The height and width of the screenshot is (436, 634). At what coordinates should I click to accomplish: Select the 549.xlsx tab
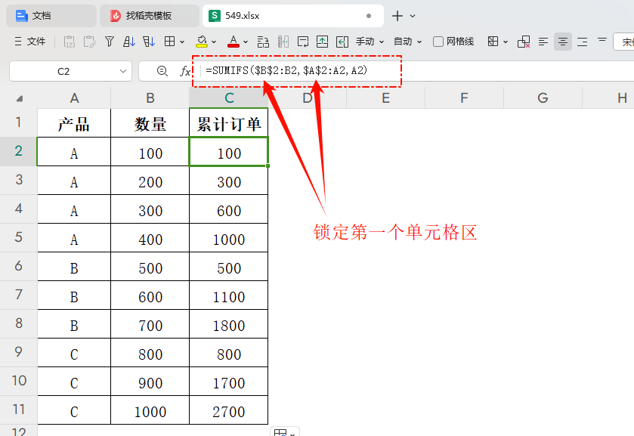293,16
